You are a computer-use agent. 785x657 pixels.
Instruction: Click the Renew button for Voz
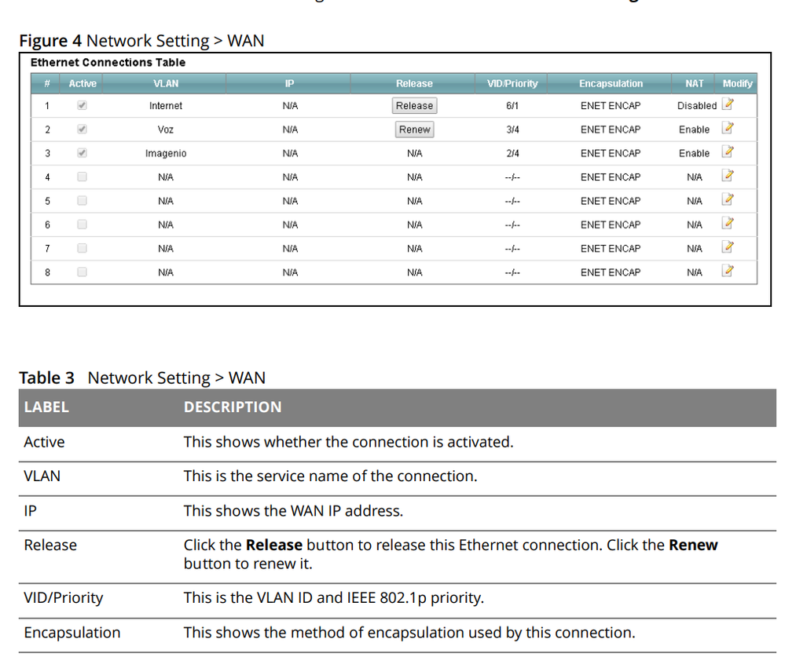click(414, 127)
